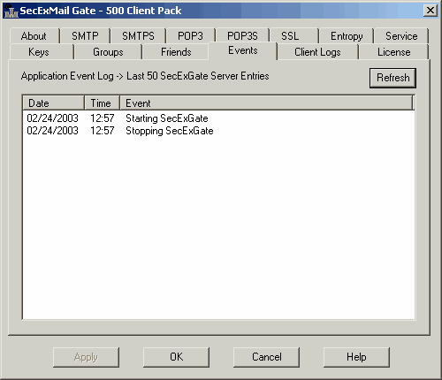This screenshot has width=442, height=380.
Task: Open the Groups tab
Action: (108, 52)
